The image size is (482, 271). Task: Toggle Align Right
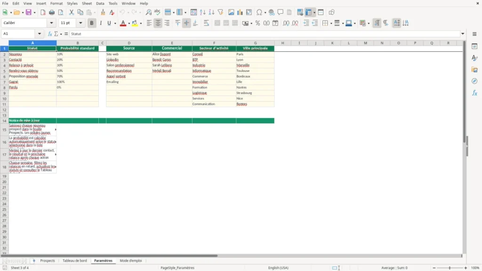point(167,23)
